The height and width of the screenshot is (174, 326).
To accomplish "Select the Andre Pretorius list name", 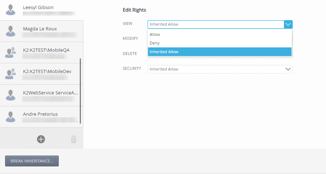I will tap(40, 114).
